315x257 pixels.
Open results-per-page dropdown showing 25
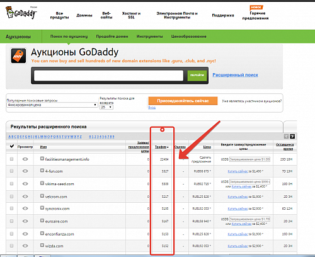(x=106, y=107)
